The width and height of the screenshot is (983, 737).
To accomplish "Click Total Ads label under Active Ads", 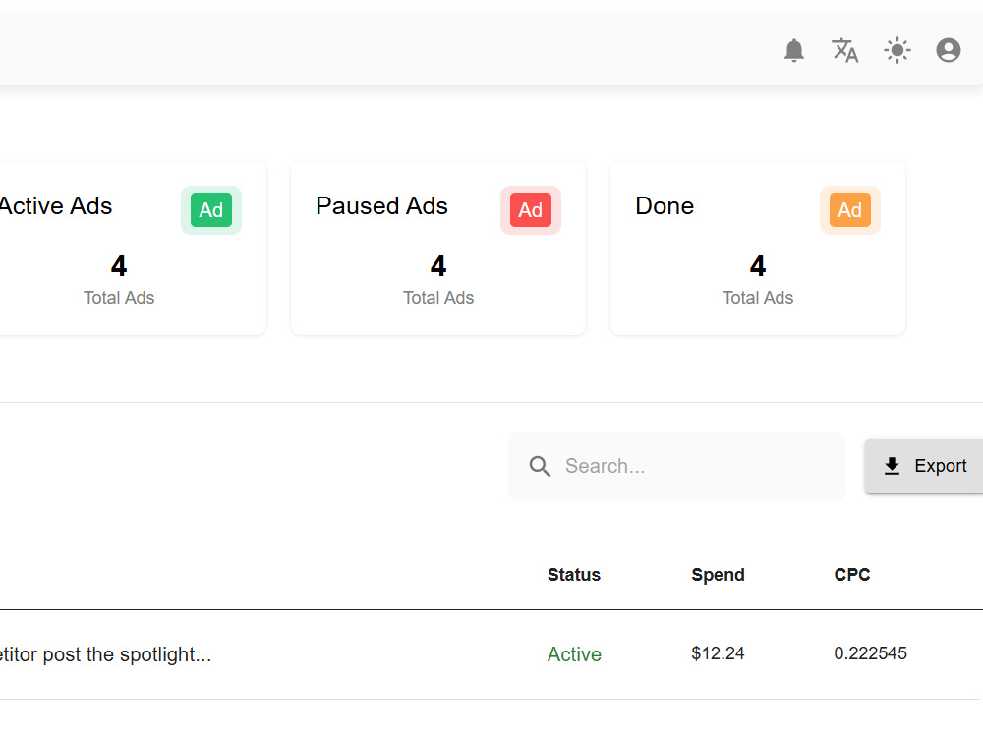I will tap(119, 298).
